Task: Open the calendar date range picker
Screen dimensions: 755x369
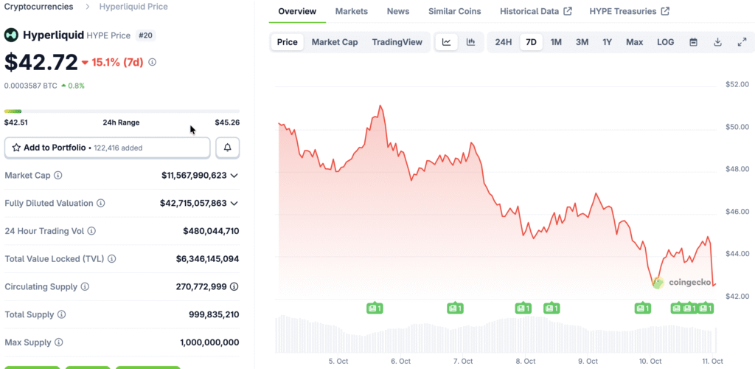Action: pyautogui.click(x=693, y=42)
